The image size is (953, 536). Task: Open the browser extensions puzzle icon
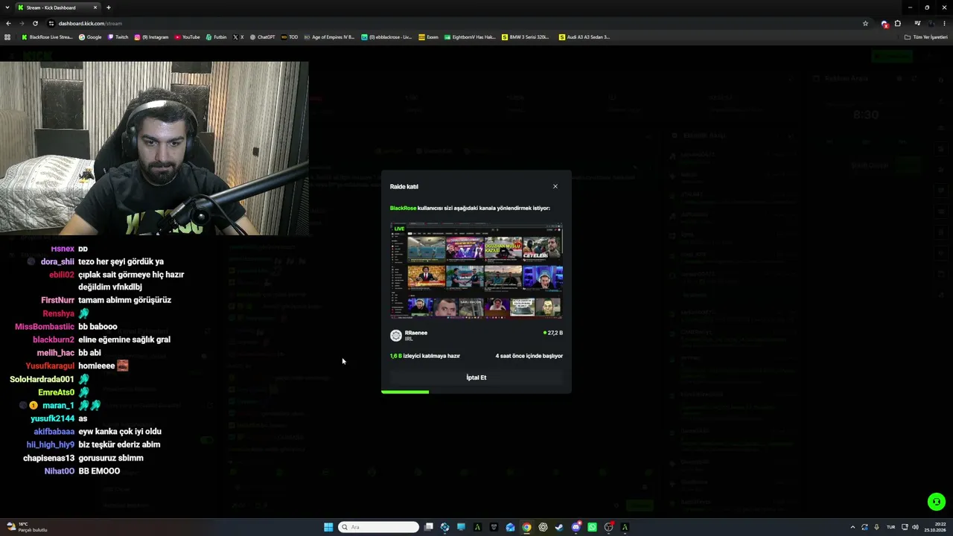897,23
